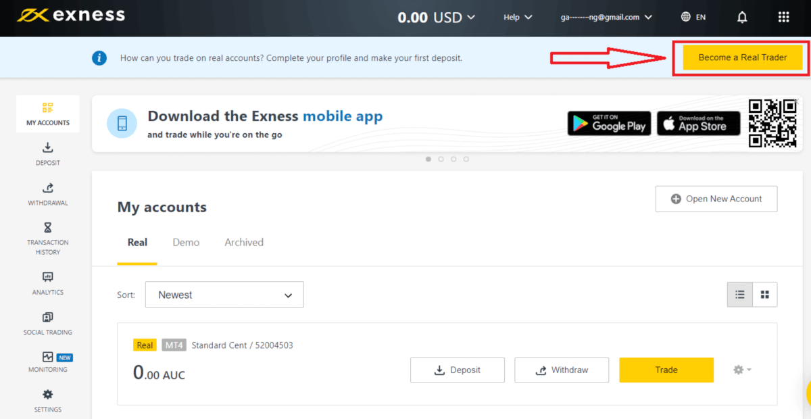Screen dimensions: 811x419
Task: Go to second carousel slide dot
Action: [x=441, y=159]
